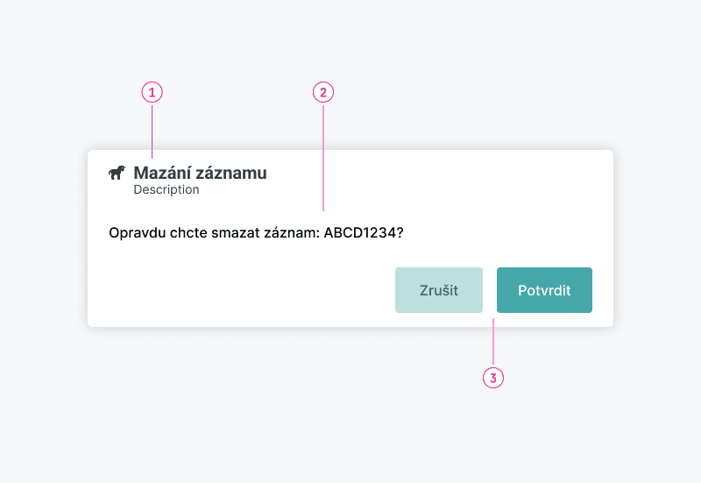This screenshot has height=483, width=701.
Task: Click the empty white area left of Zrušit
Action: pos(245,290)
